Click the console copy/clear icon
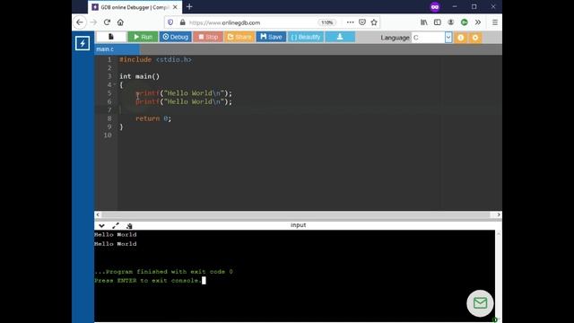 (129, 226)
